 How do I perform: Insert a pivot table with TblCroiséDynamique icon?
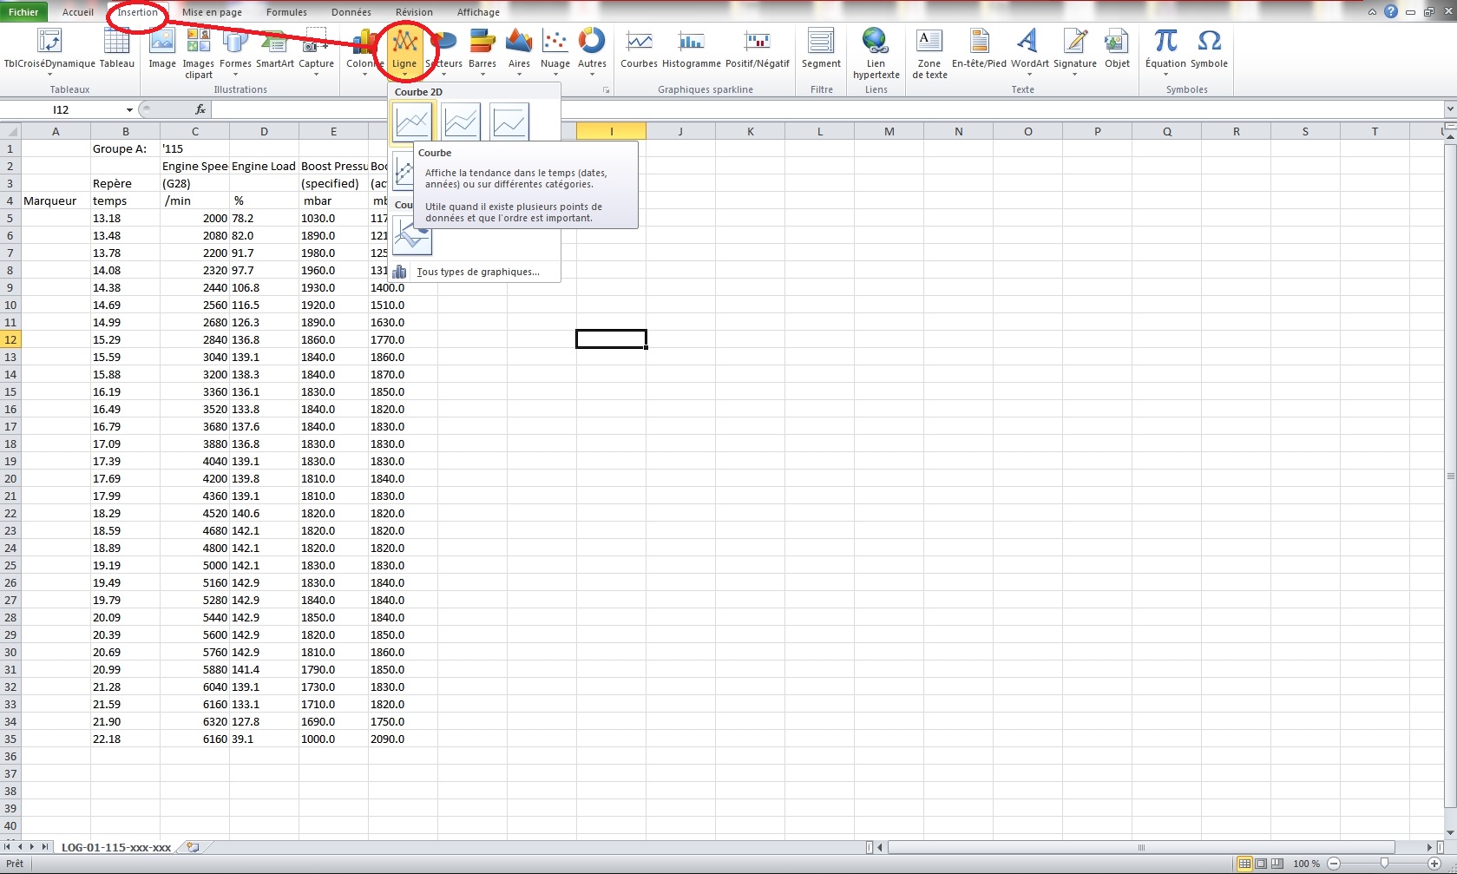click(49, 49)
